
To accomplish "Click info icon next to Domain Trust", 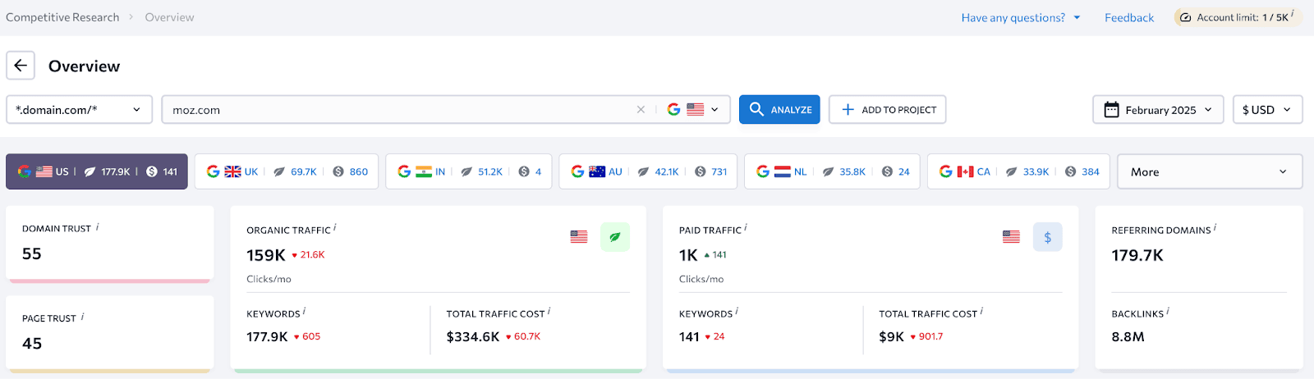I will click(x=97, y=227).
